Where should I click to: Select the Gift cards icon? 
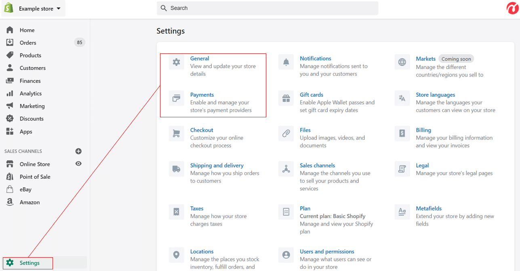(x=286, y=98)
